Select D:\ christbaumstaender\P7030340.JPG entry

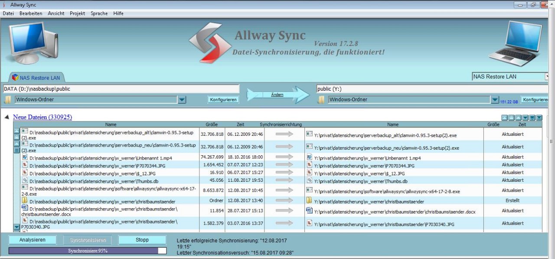point(111,224)
